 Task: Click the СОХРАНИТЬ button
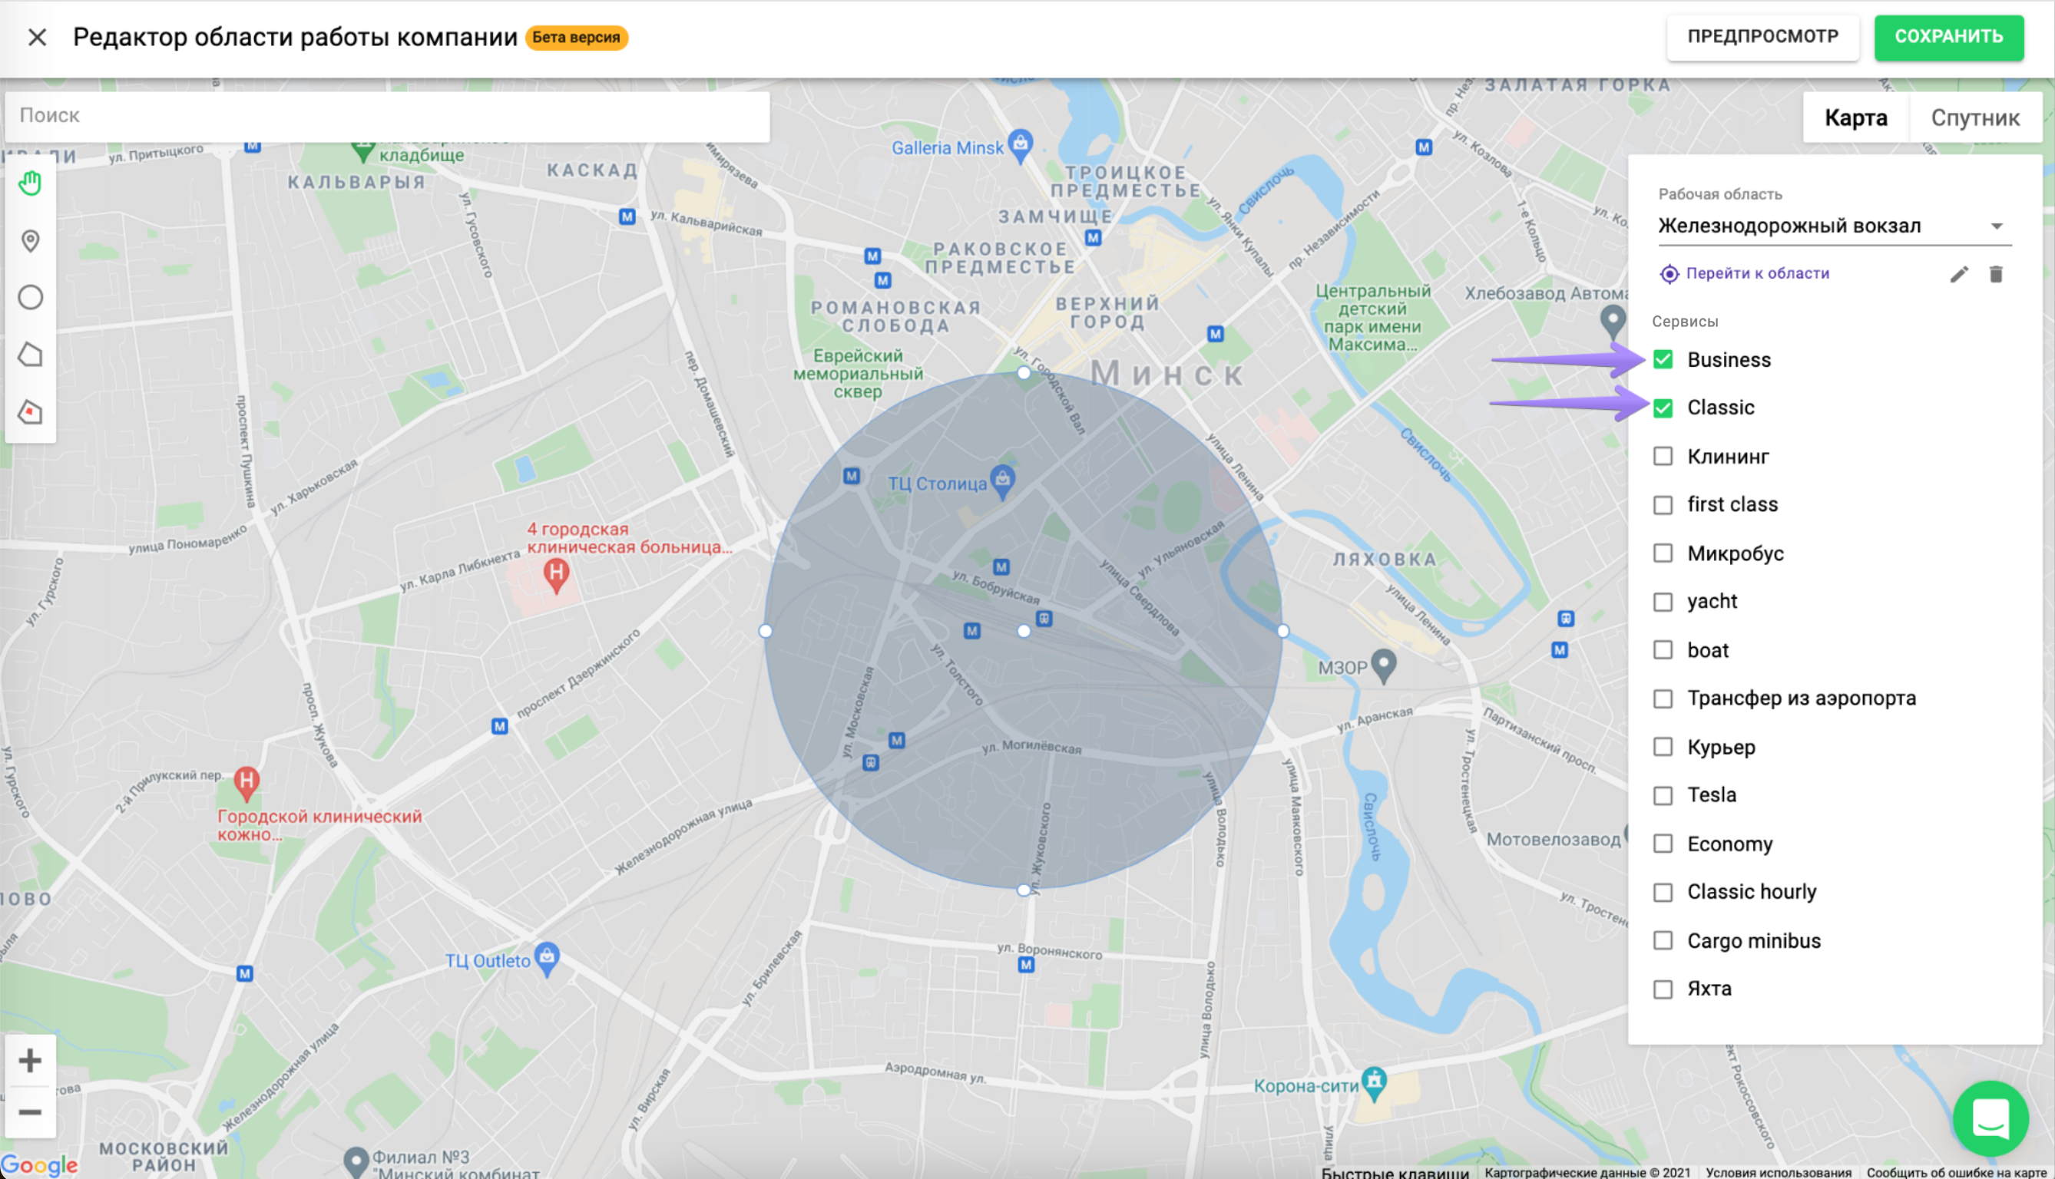(x=1948, y=38)
